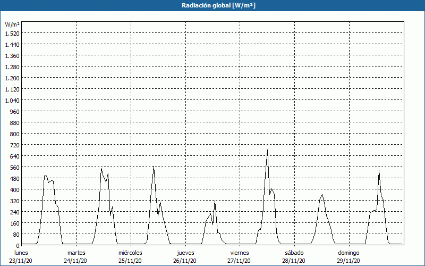Click the 960 y-axis value
The image size is (425, 266).
[15, 112]
